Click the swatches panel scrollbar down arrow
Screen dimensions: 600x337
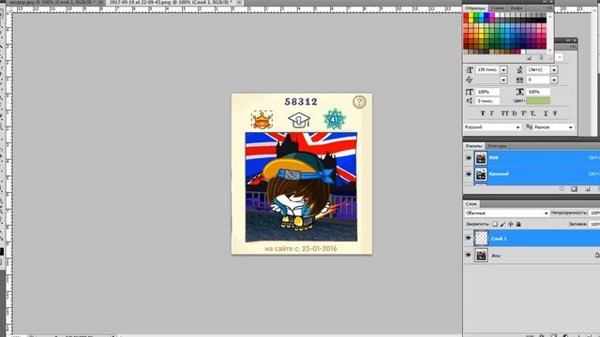550,50
